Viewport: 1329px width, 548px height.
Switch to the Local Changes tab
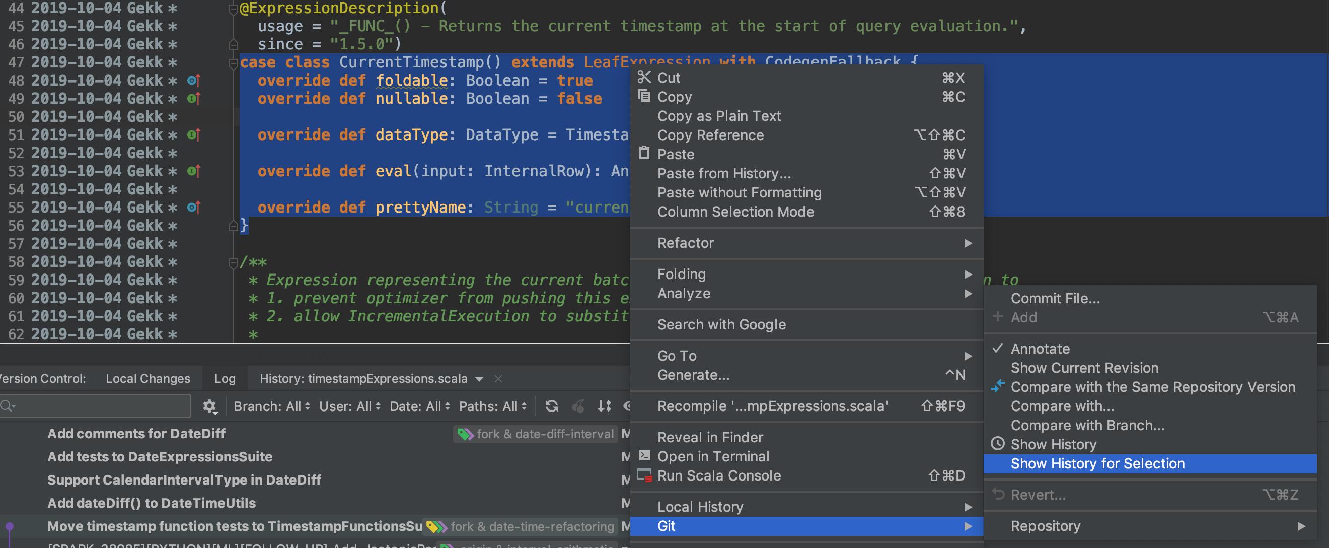click(x=147, y=378)
